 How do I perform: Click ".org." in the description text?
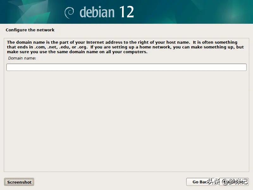pos(83,47)
